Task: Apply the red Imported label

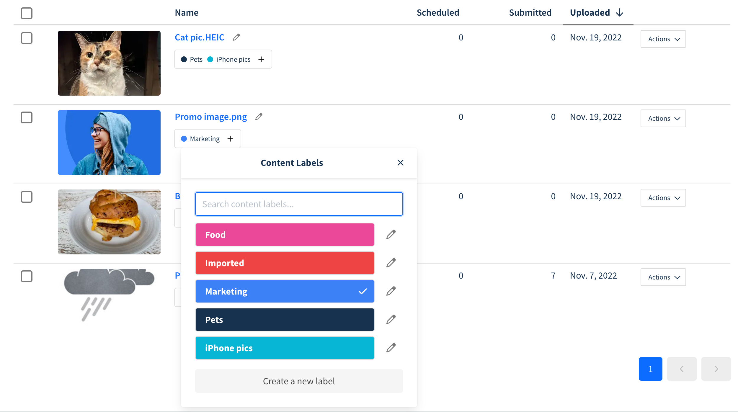Action: point(285,263)
